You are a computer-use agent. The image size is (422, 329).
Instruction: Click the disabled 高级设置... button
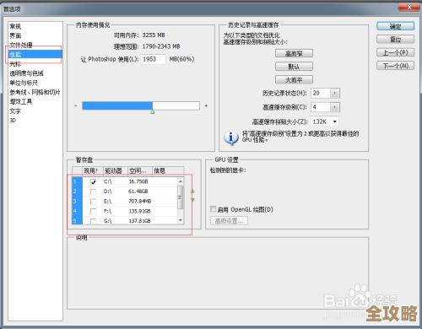(x=229, y=221)
